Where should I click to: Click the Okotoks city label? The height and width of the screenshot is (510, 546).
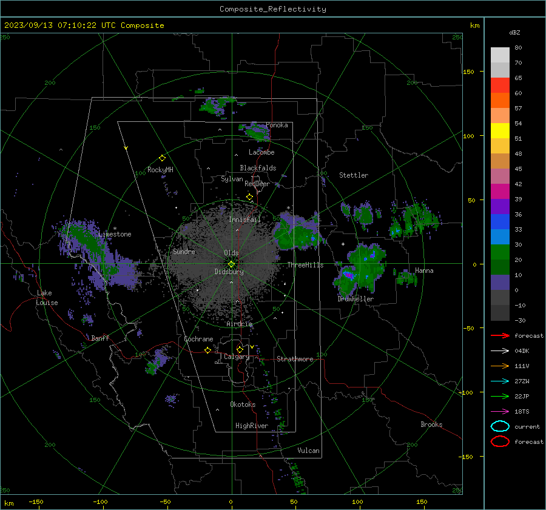[243, 404]
